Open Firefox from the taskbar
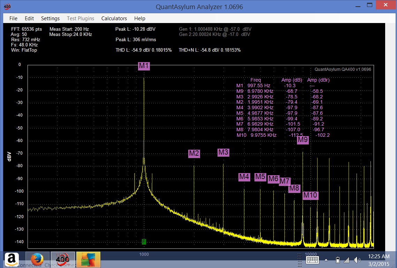The height and width of the screenshot is (268, 397). 37,260
